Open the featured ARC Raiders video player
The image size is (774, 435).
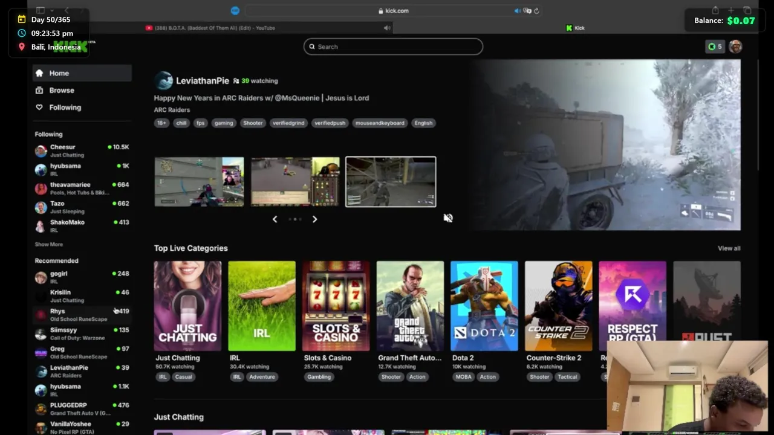coord(606,144)
